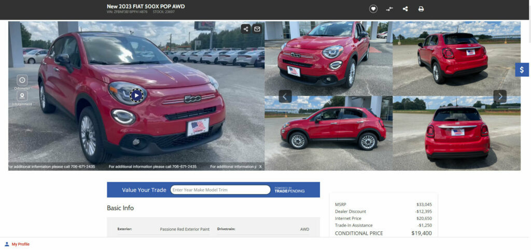Click the share icon in the header
Image resolution: width=531 pixels, height=250 pixels.
point(405,9)
